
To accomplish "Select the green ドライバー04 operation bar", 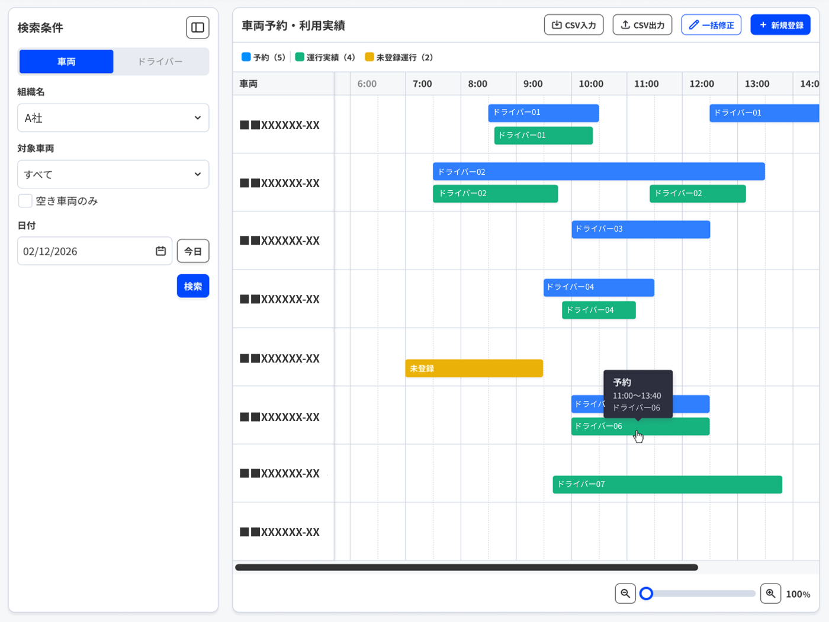I will point(599,310).
